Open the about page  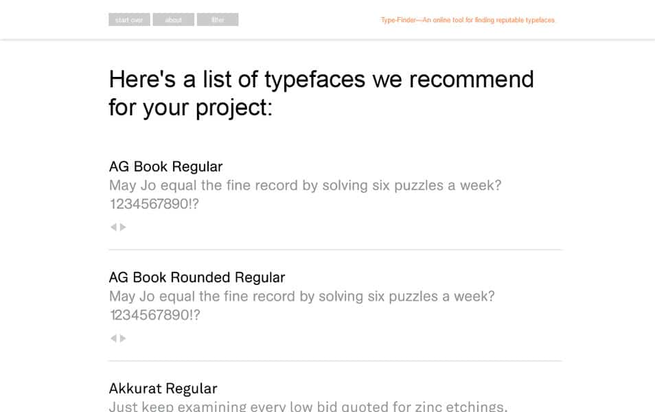click(x=173, y=19)
